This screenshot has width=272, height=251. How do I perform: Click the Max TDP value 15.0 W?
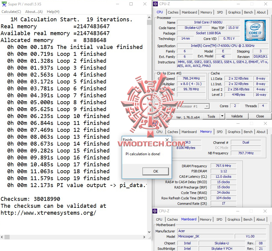[233, 28]
